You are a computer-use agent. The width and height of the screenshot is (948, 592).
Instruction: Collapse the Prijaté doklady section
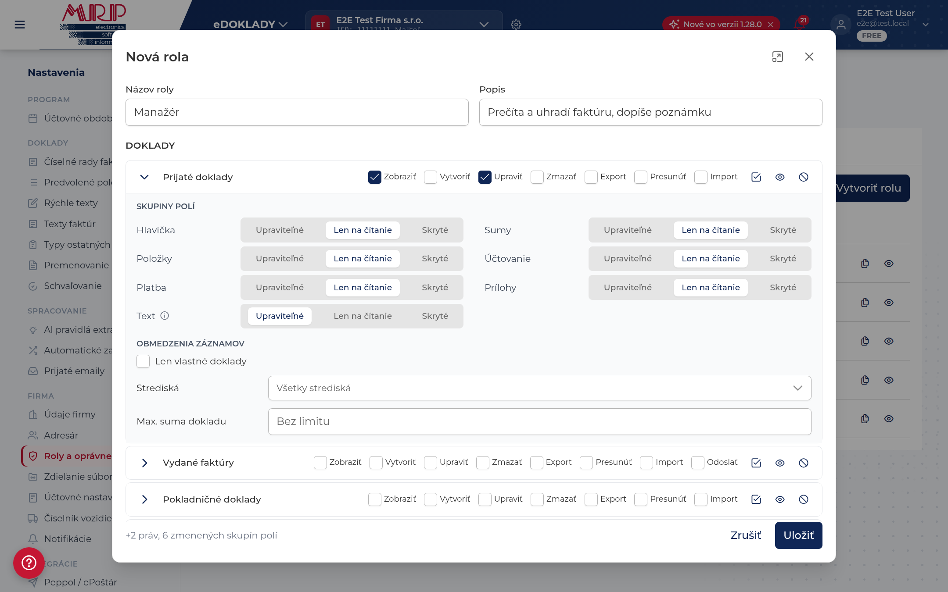click(x=144, y=177)
